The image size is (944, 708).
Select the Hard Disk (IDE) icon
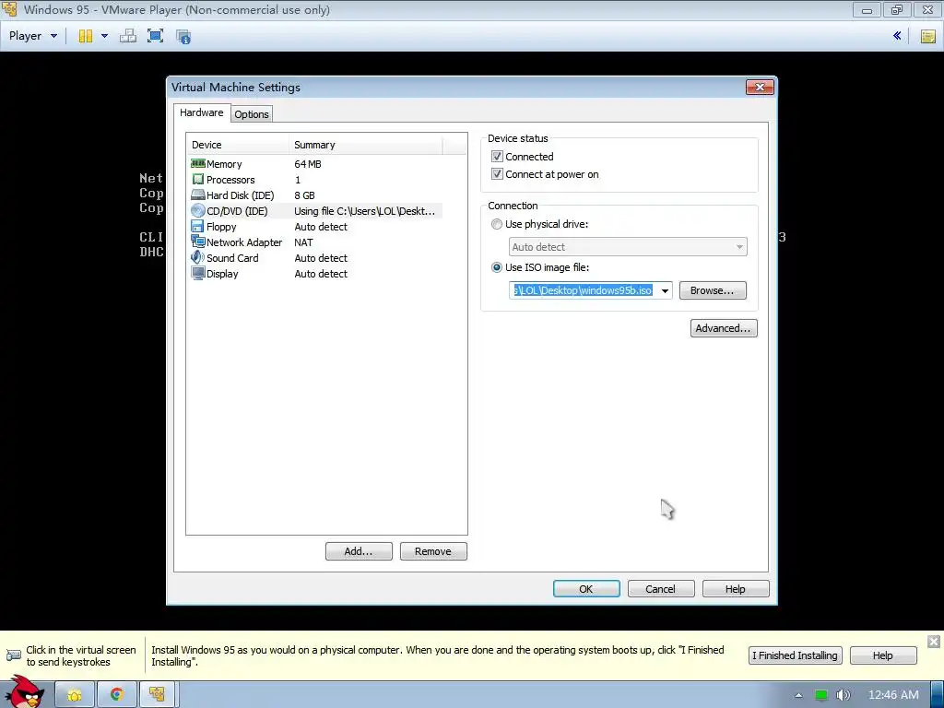tap(198, 195)
